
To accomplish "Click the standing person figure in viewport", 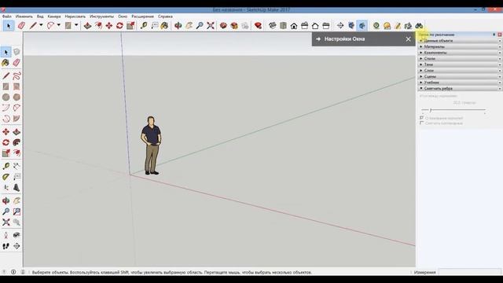I will pos(151,145).
